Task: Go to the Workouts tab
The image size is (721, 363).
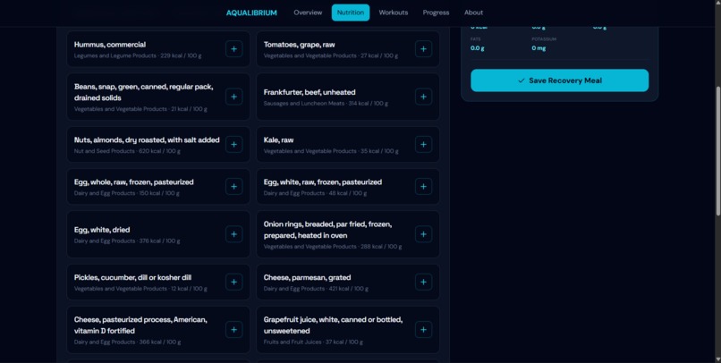Action: point(393,13)
